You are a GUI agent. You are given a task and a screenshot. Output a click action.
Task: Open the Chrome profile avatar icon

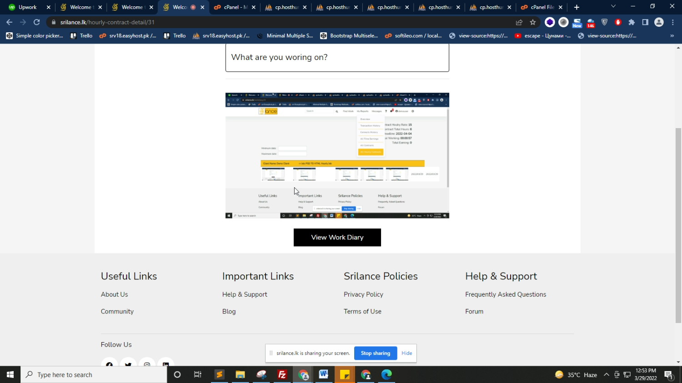pyautogui.click(x=659, y=22)
